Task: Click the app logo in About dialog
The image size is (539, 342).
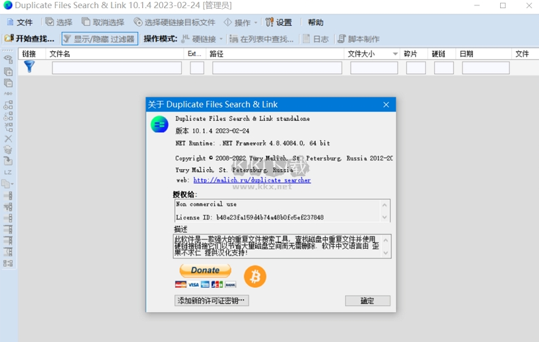Action: coord(159,124)
